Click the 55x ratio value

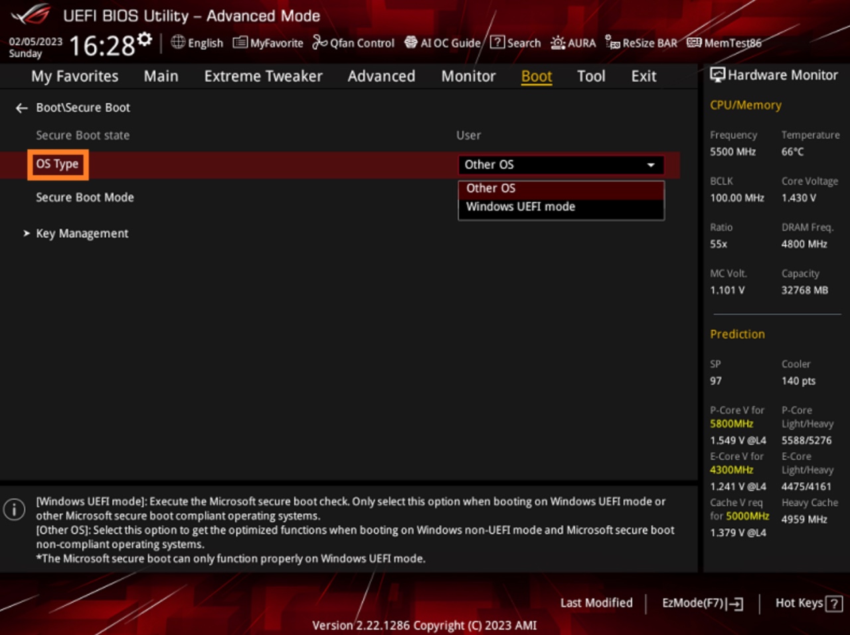pyautogui.click(x=719, y=244)
